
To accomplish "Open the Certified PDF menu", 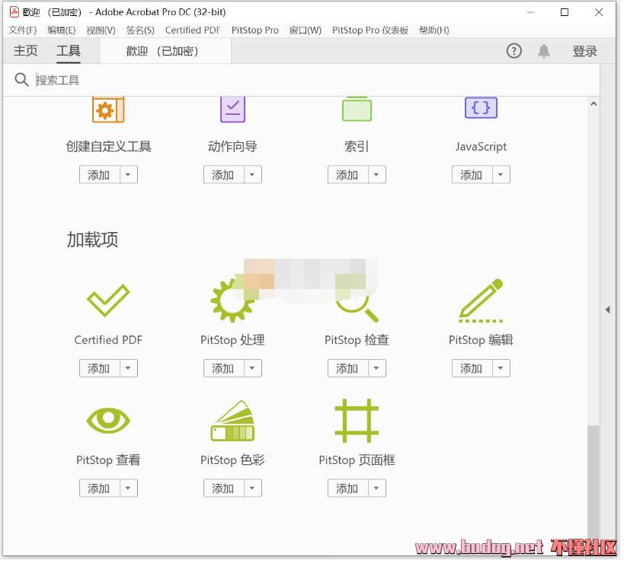I will (193, 30).
